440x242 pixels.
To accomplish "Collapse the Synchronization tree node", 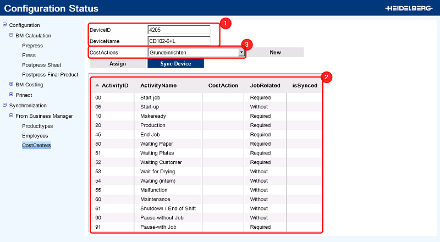I will (x=5, y=105).
